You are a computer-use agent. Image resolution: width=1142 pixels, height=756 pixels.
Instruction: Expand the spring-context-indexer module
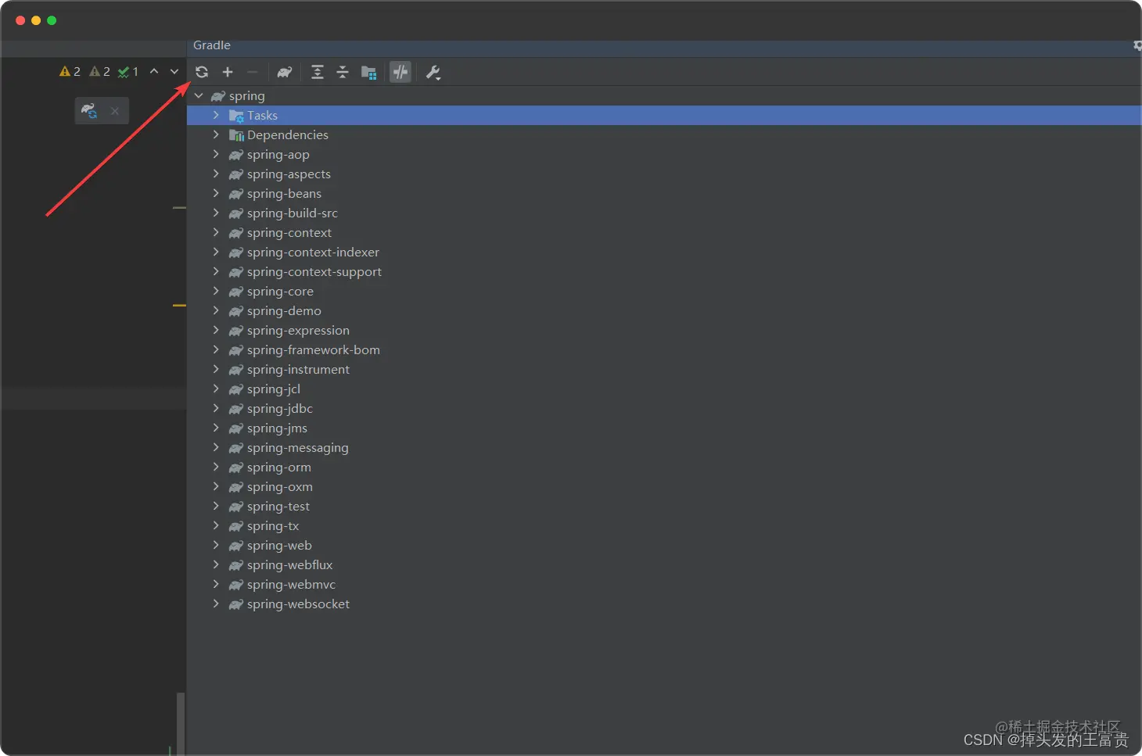[x=217, y=252]
